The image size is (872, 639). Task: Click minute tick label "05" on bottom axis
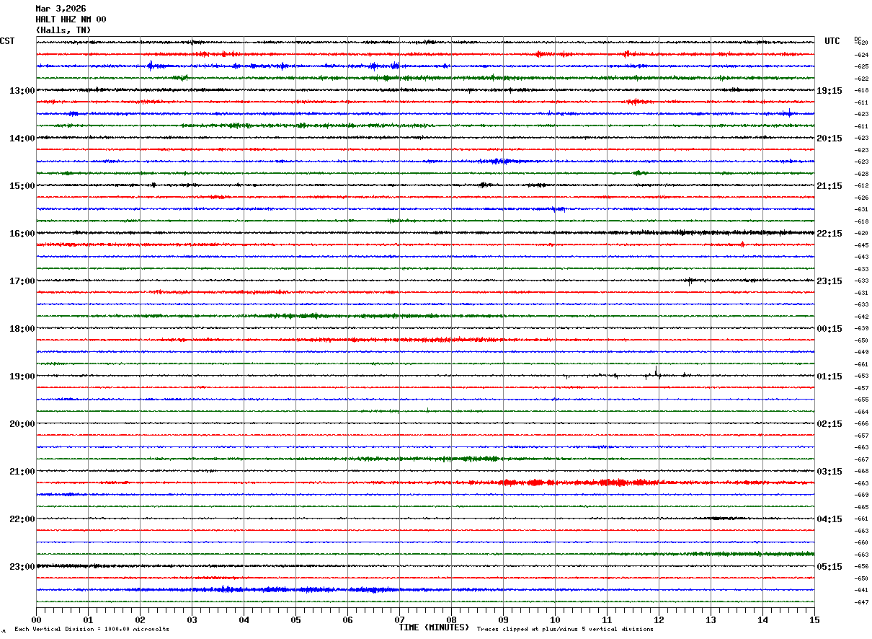(295, 620)
